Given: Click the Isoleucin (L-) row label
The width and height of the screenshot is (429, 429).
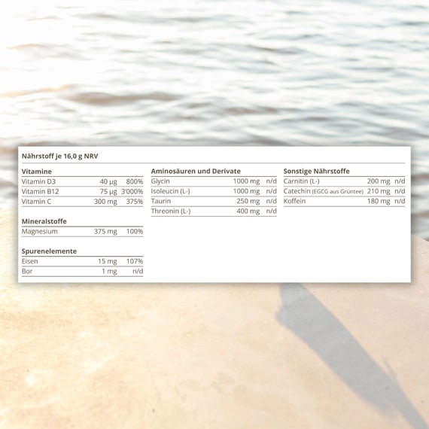Looking at the screenshot, I should tap(170, 191).
